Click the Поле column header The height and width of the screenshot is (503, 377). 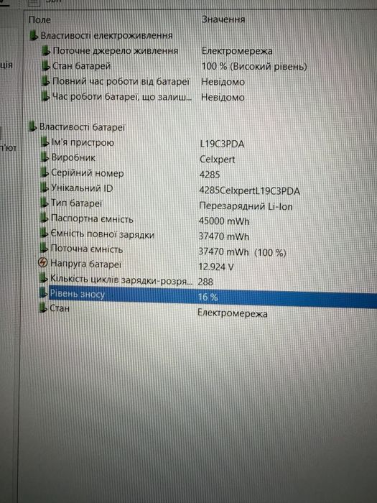39,20
